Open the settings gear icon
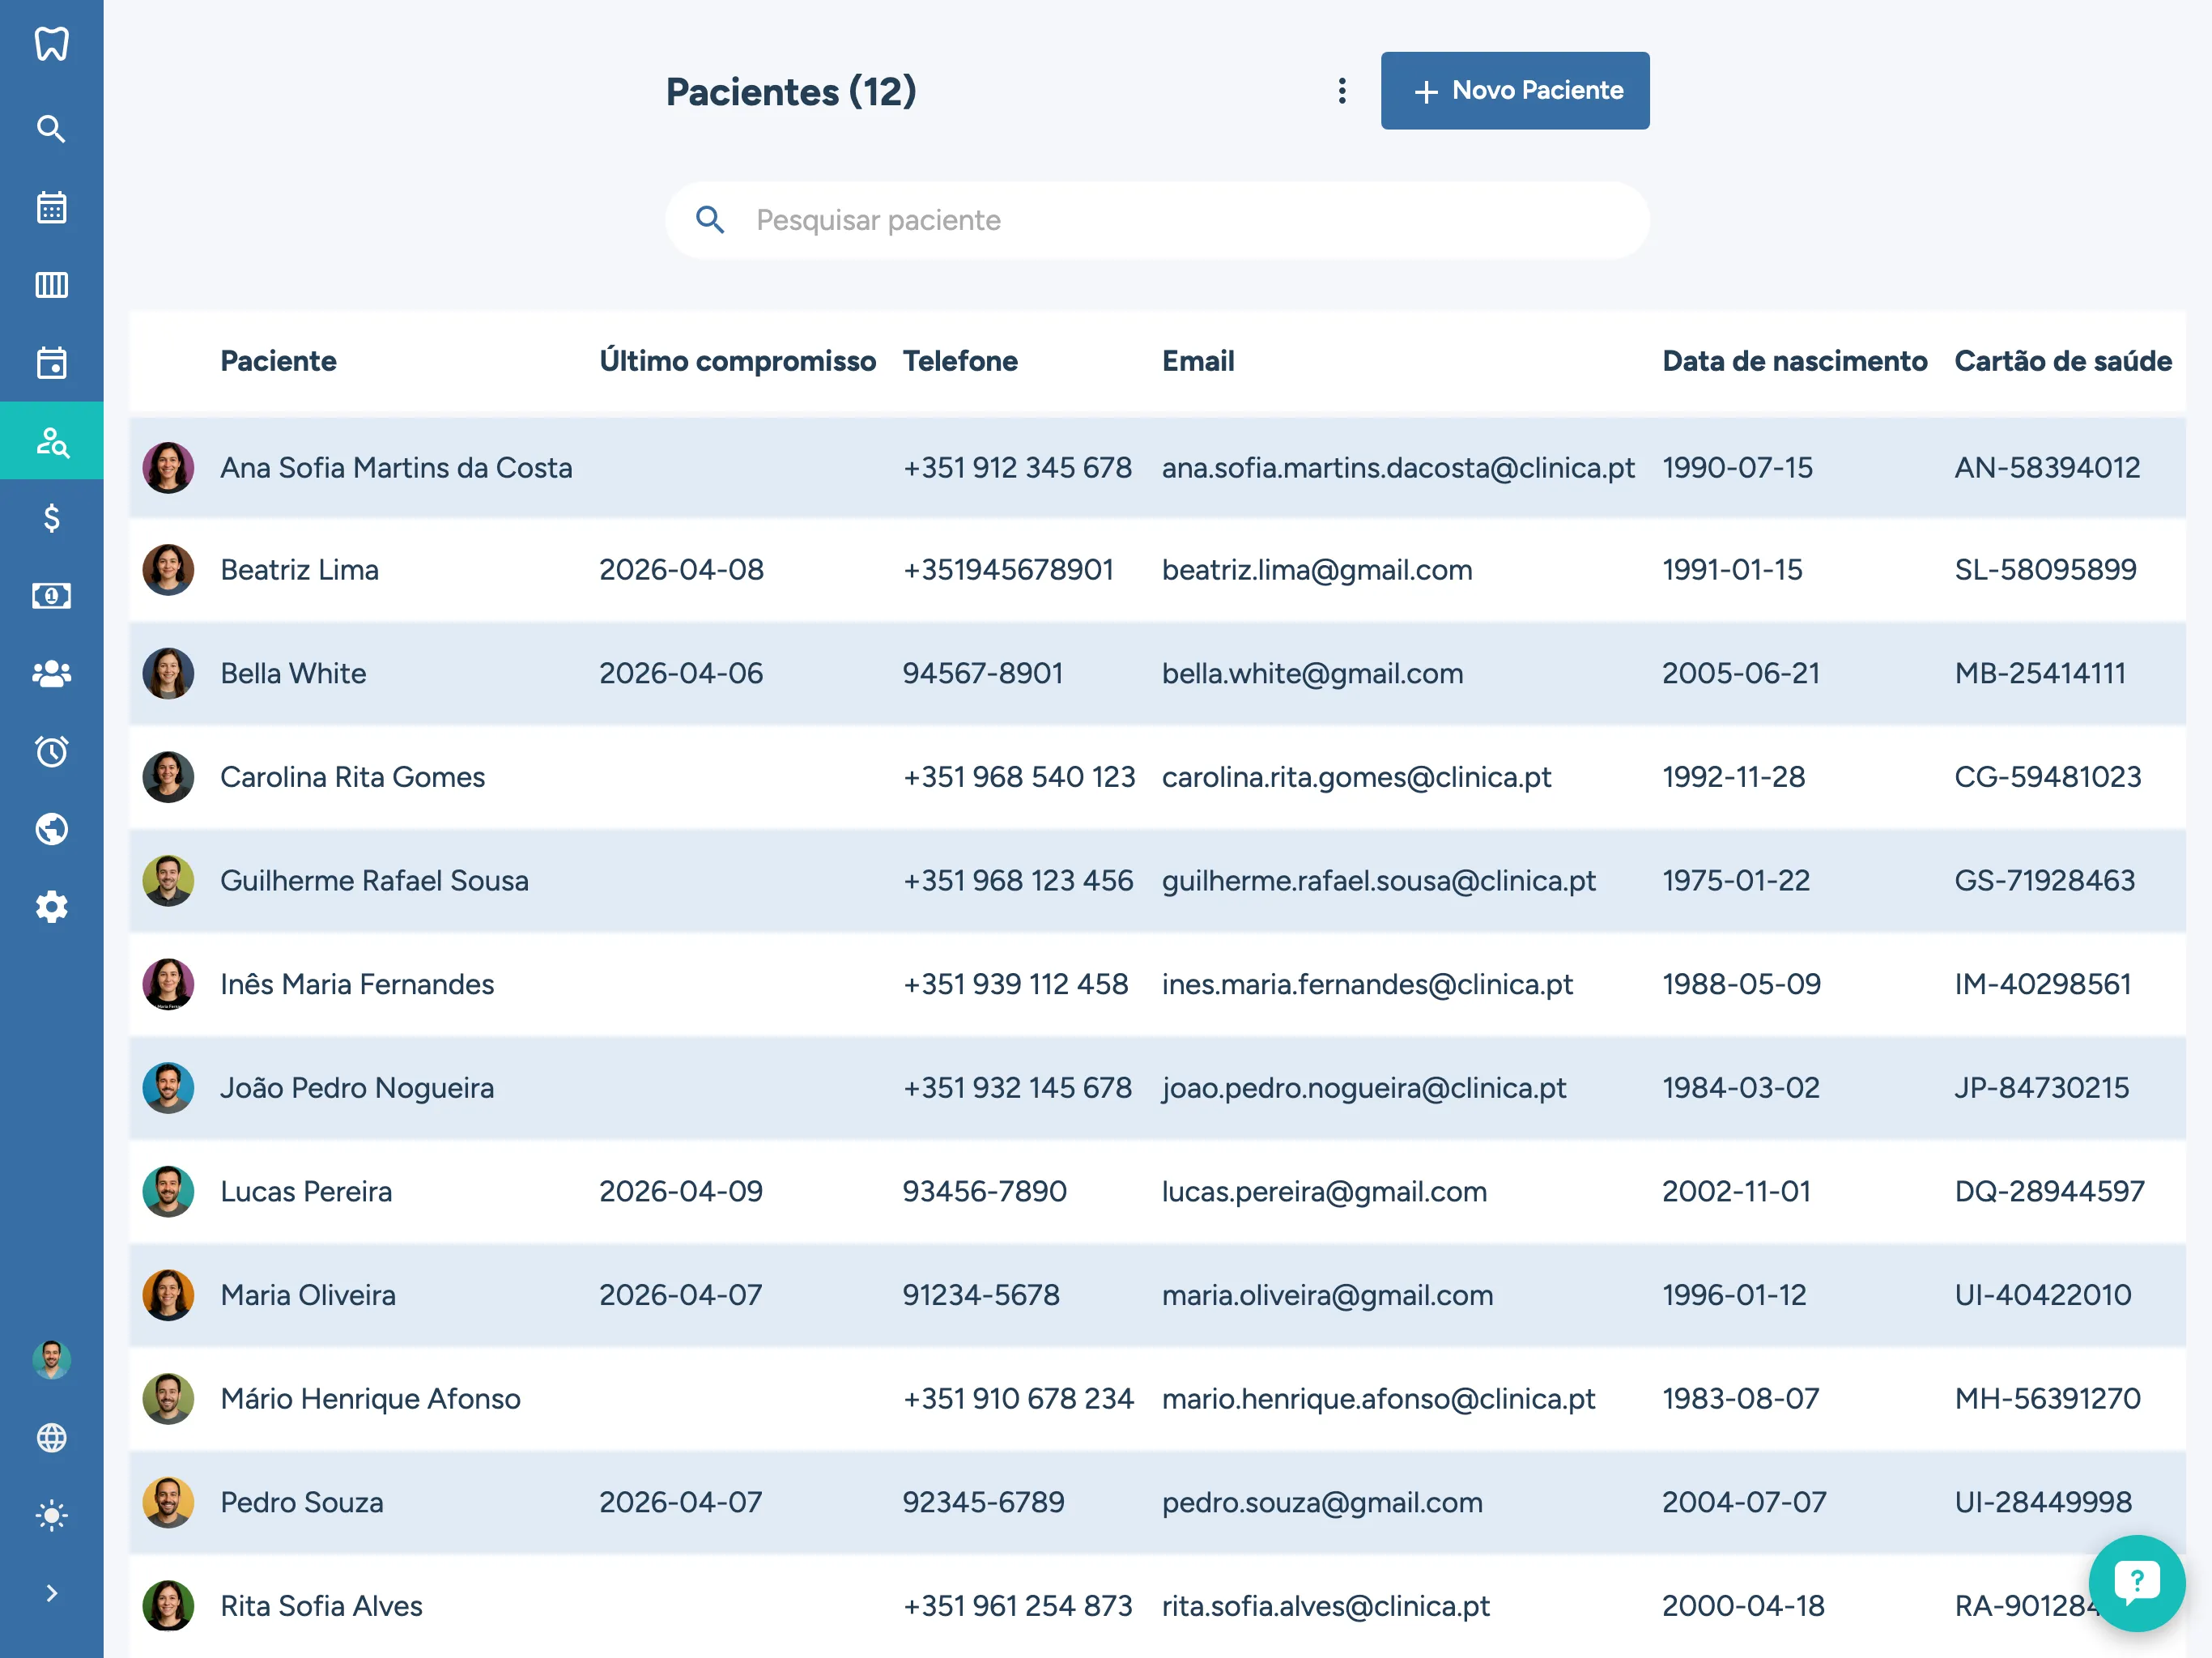Screen dimensions: 2212x1658 51,907
